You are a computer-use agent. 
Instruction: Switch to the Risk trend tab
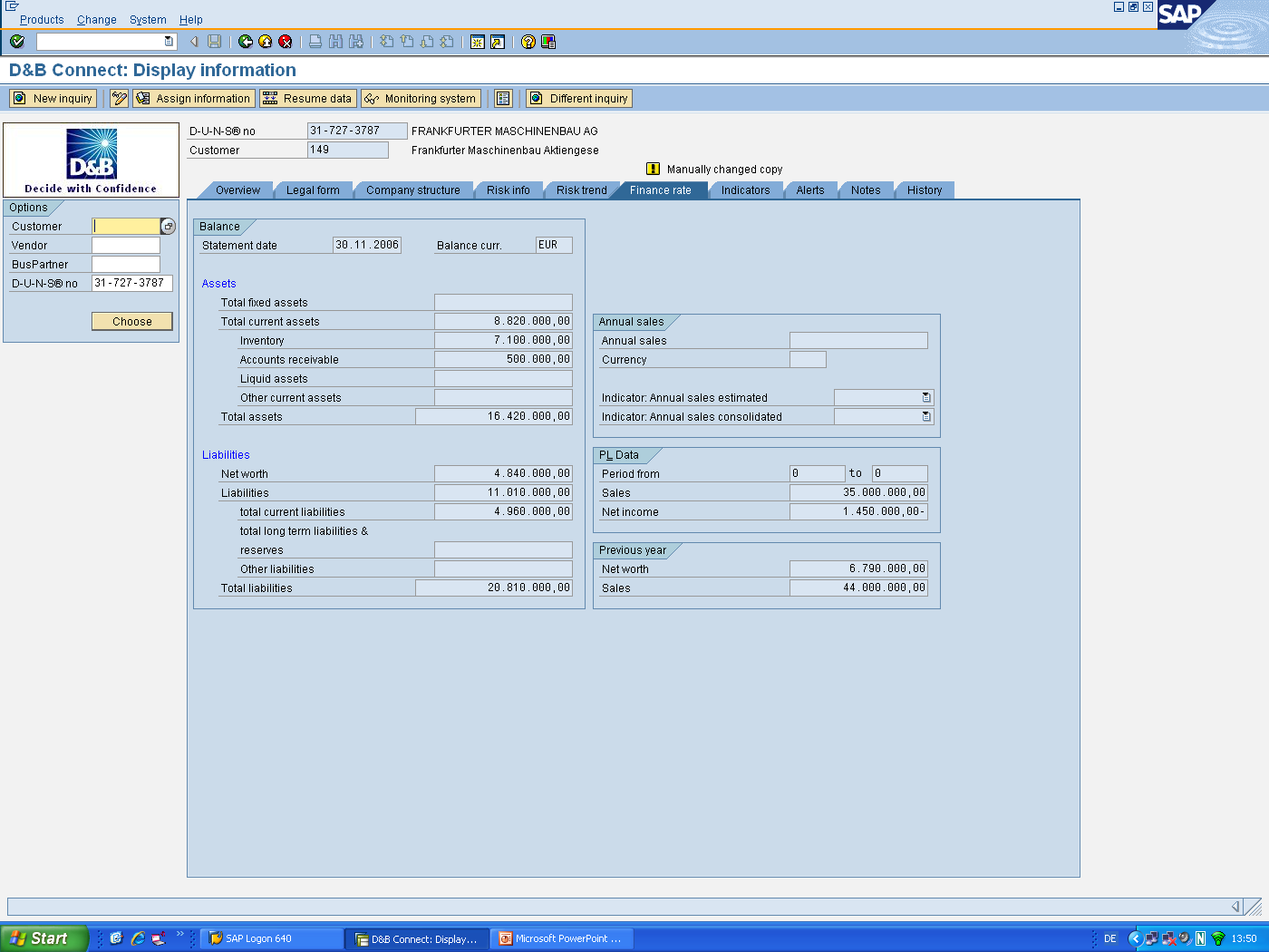(582, 190)
